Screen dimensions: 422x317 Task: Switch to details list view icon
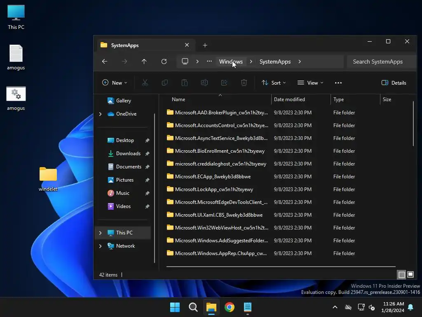point(401,274)
